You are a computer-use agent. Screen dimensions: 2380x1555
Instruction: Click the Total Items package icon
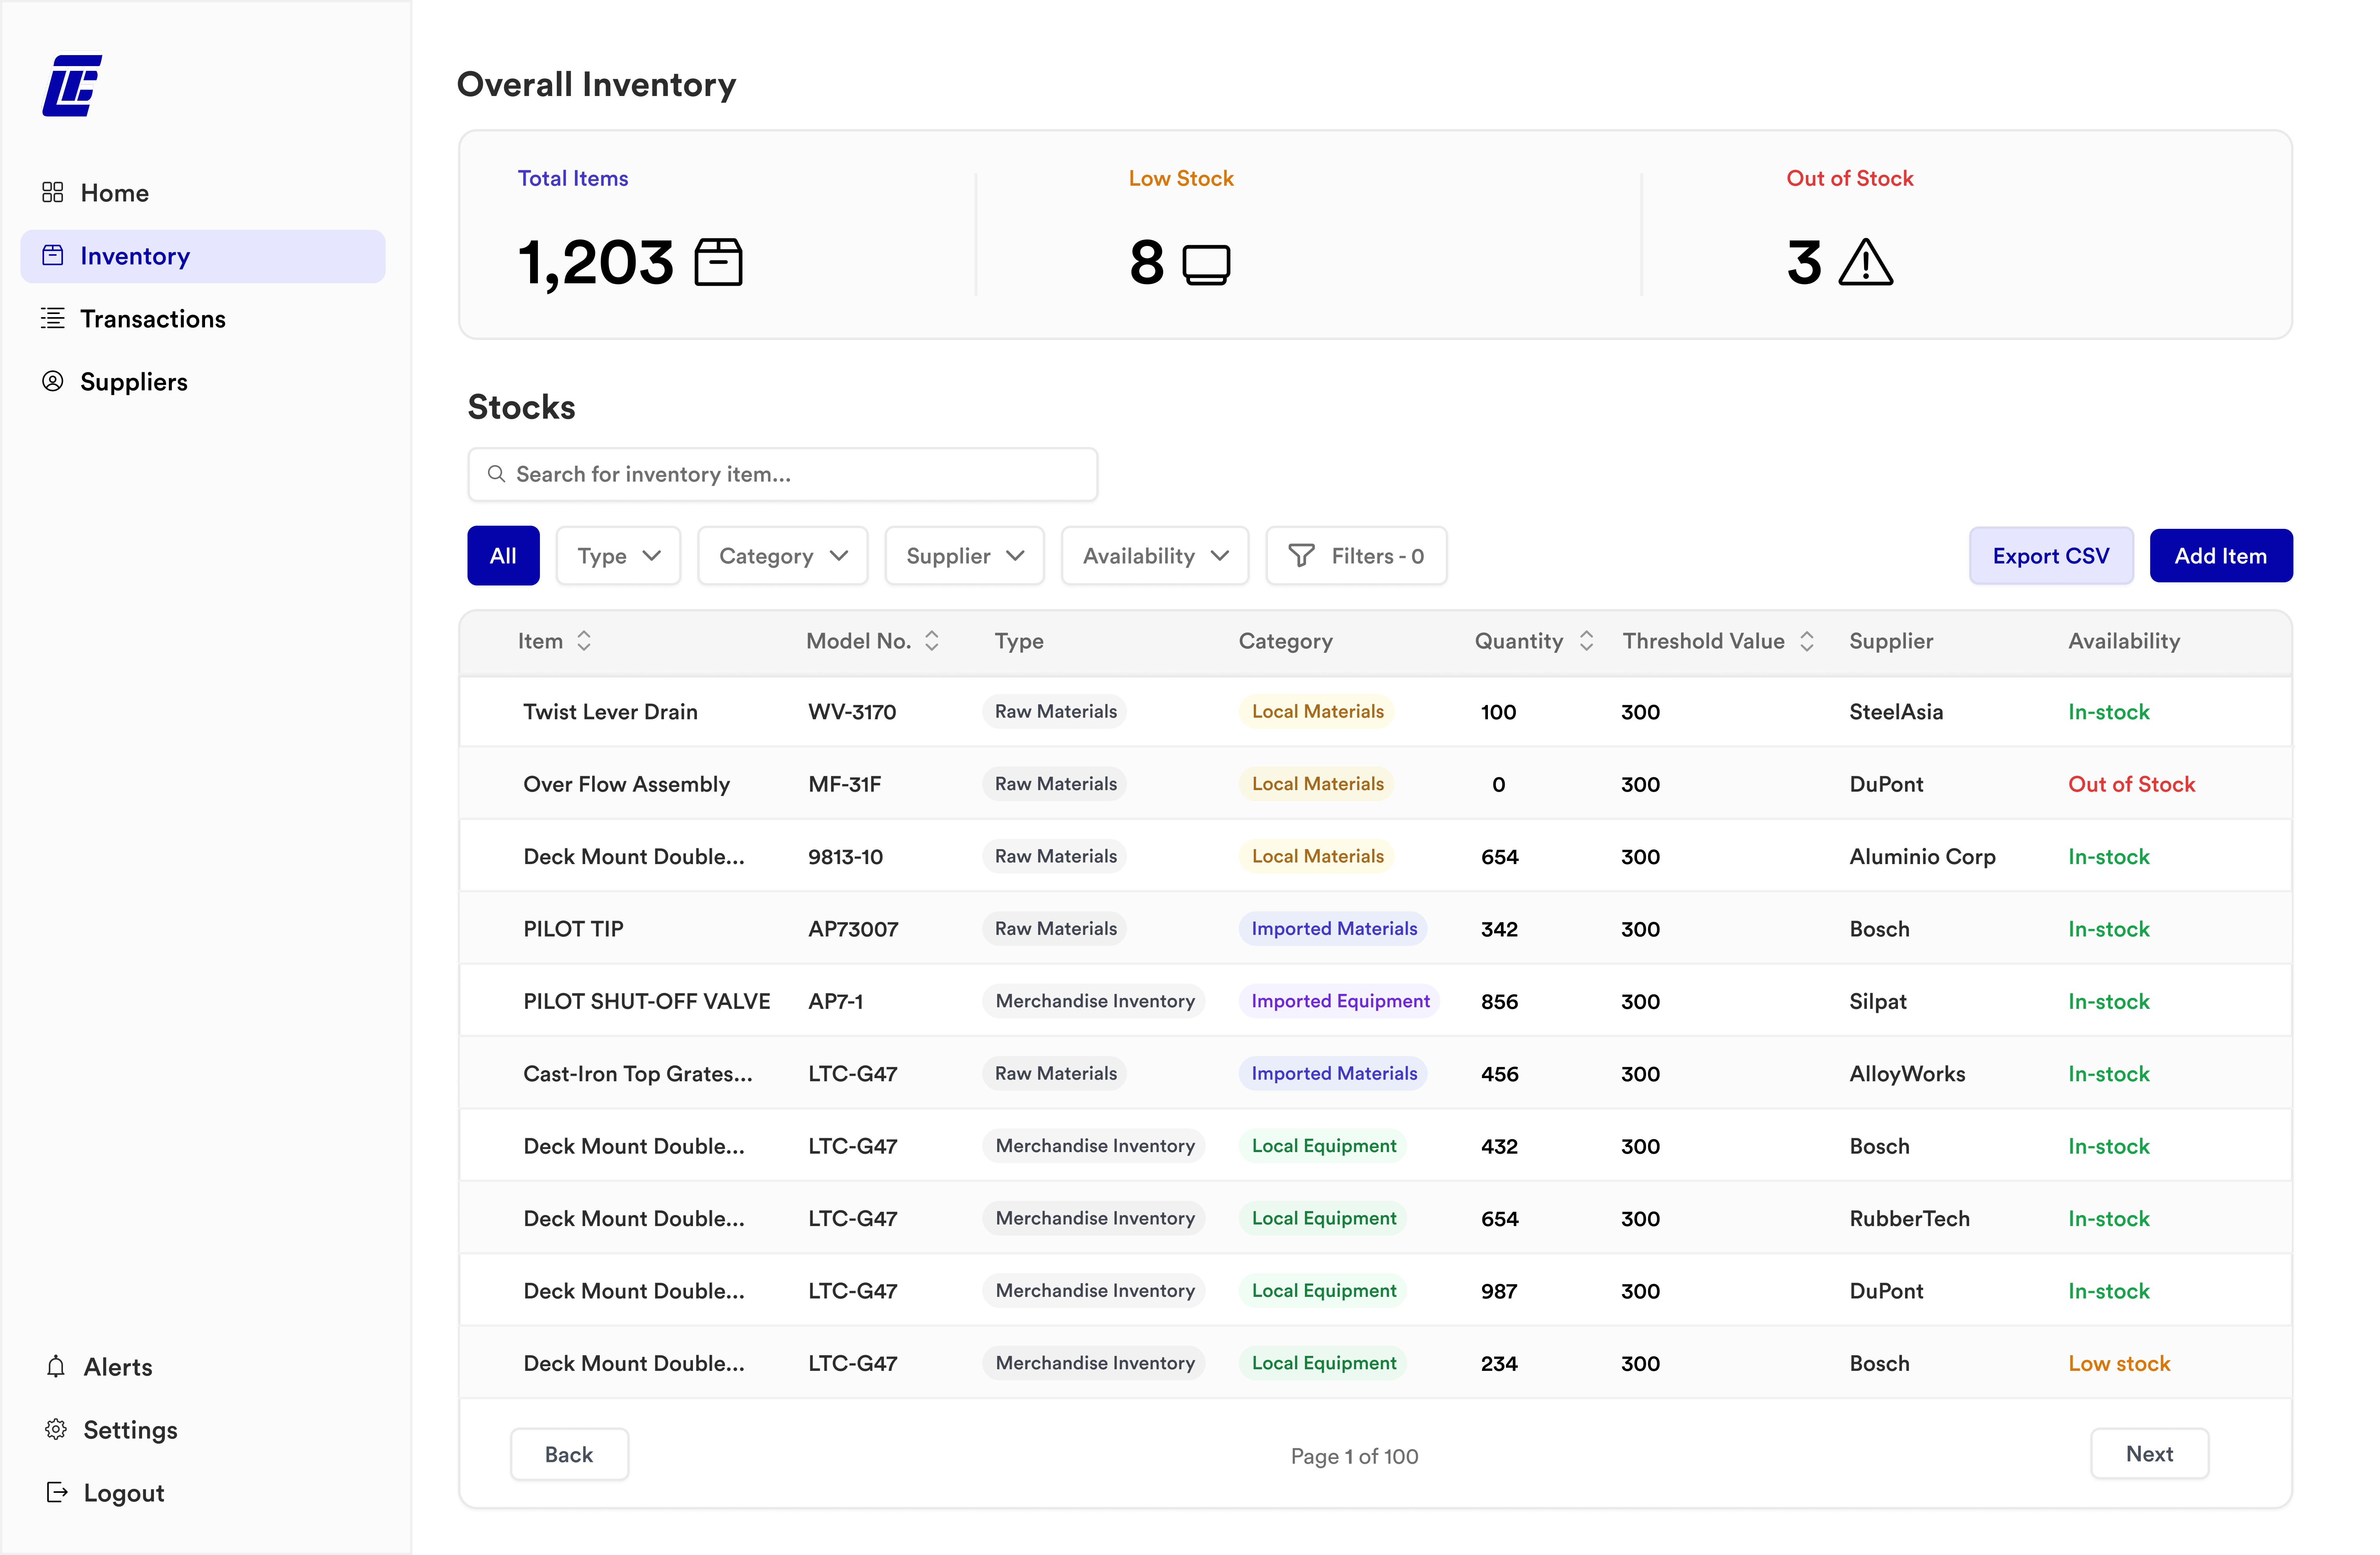[718, 262]
